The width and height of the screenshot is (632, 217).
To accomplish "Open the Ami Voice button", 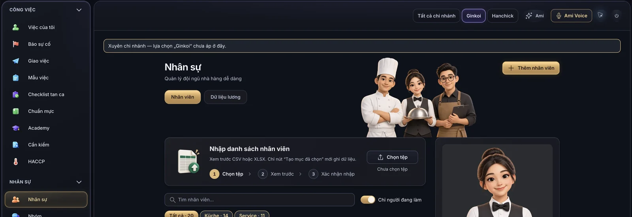I will 571,16.
